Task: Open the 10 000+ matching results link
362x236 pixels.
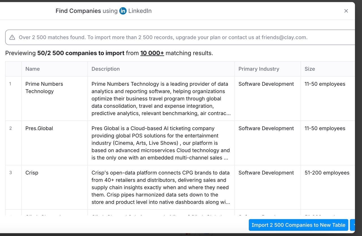Action: pyautogui.click(x=152, y=53)
